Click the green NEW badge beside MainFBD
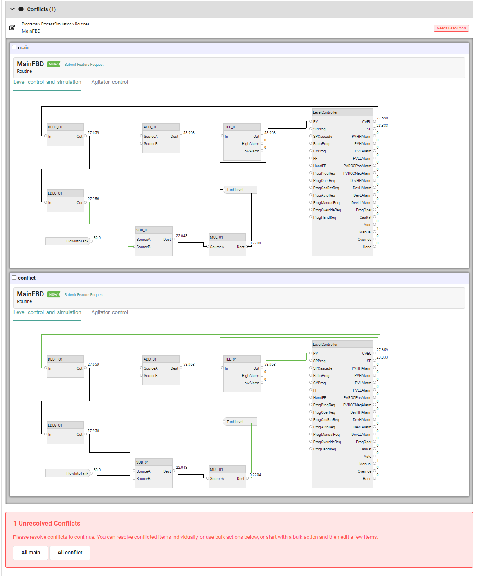This screenshot has height=576, width=479. (54, 64)
